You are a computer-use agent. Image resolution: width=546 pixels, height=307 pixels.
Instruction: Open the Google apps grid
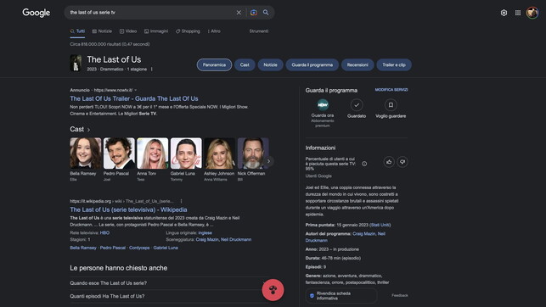coord(518,13)
